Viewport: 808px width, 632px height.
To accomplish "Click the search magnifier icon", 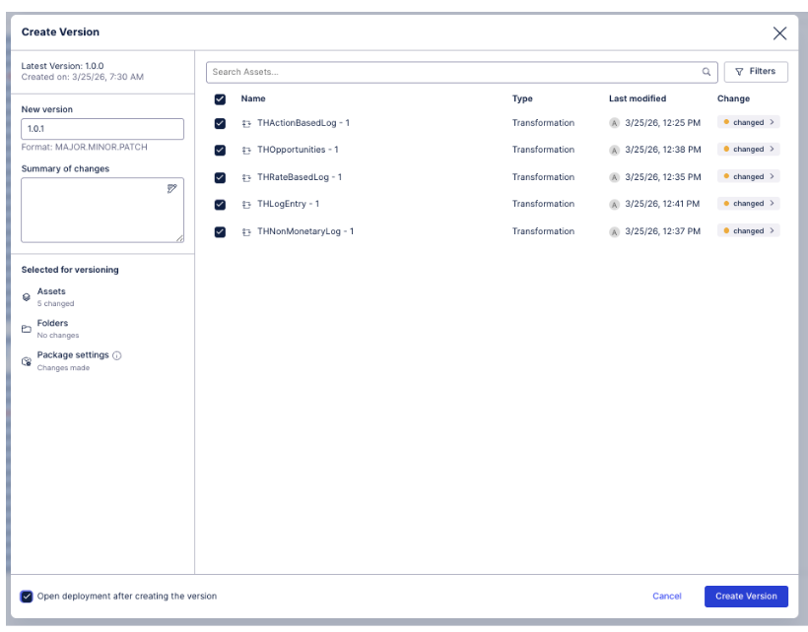I will (707, 72).
